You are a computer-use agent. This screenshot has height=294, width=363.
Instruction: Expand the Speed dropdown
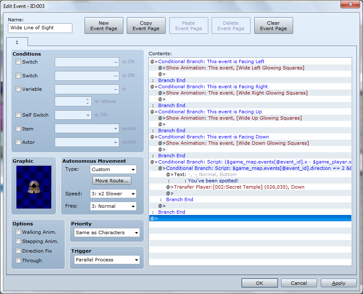tap(113, 194)
